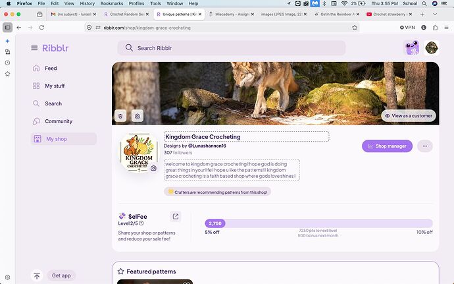Edit the Kingdom Grace Crocheting shop name

pos(246,136)
